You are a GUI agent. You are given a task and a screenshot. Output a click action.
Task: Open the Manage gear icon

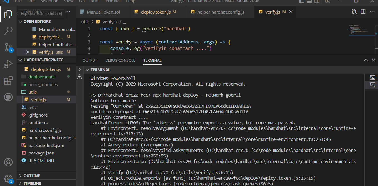tap(8, 179)
